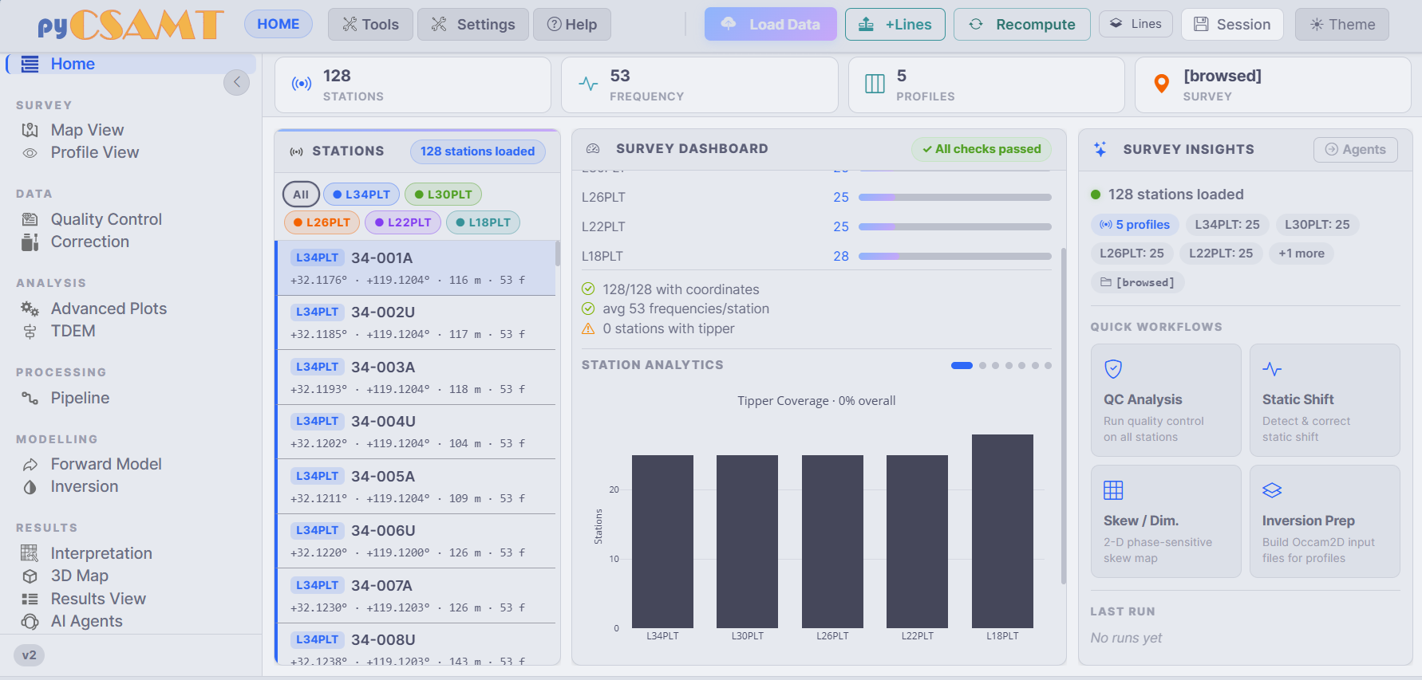This screenshot has height=680, width=1422.
Task: Select the All stations filter chip
Action: point(301,195)
